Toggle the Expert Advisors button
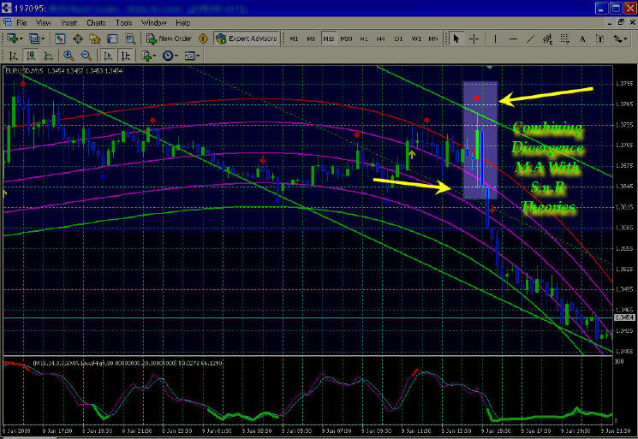Image resolution: width=638 pixels, height=439 pixels. (x=247, y=39)
